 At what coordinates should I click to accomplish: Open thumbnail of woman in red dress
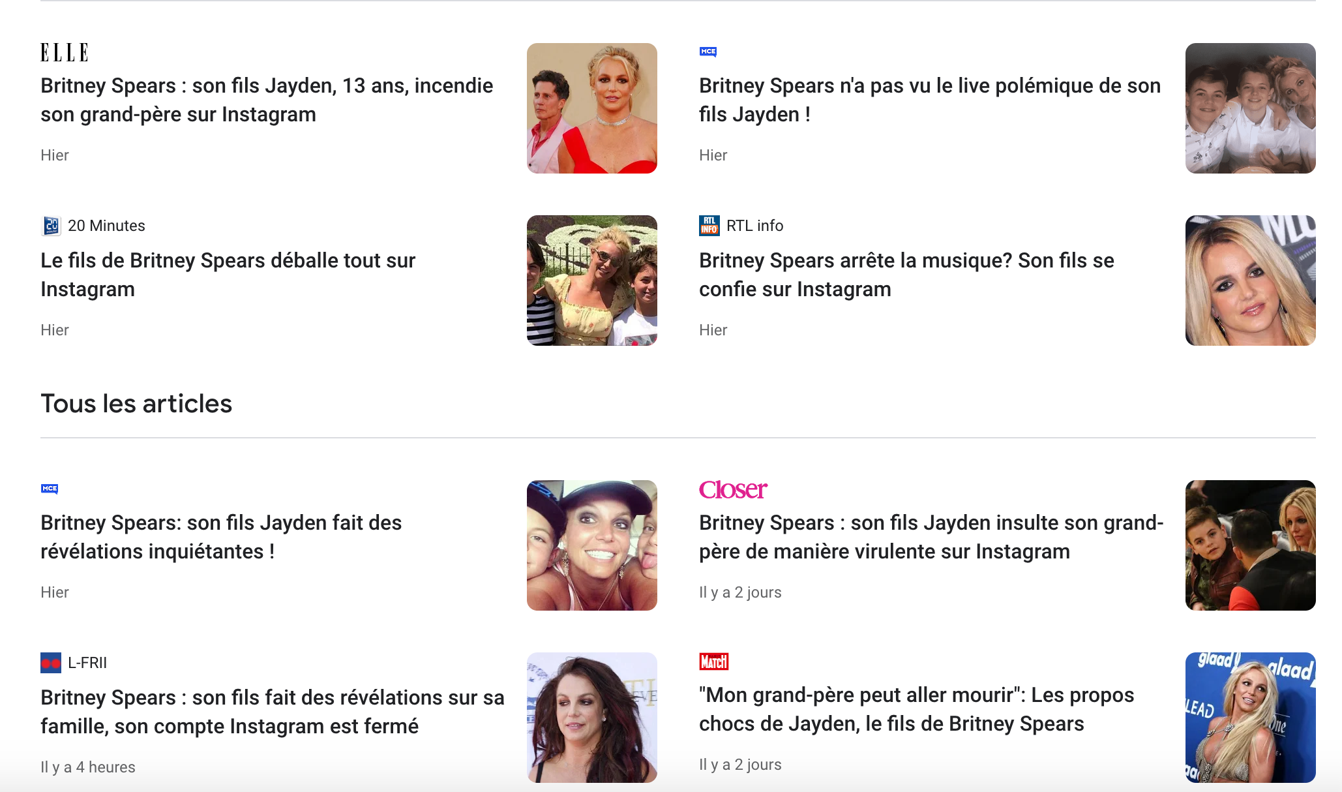pyautogui.click(x=592, y=108)
